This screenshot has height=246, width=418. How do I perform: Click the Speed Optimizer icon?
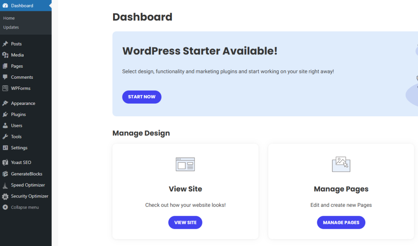pyautogui.click(x=5, y=185)
